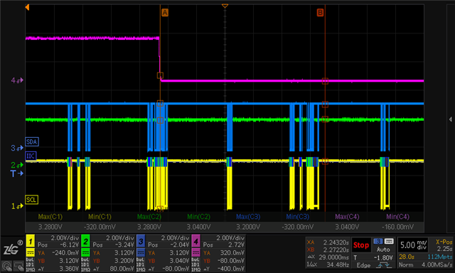Click channel 3 ground level marker

click(x=17, y=148)
